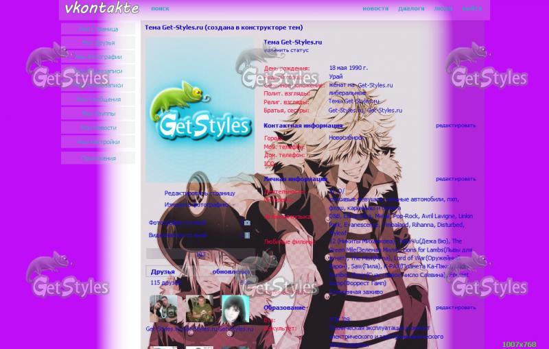
Task: Click День рождения label
Action: [x=287, y=68]
